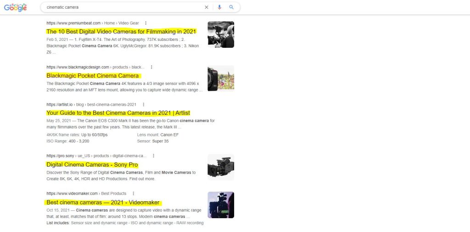
Task: Click the Google logo
Action: pos(15,8)
